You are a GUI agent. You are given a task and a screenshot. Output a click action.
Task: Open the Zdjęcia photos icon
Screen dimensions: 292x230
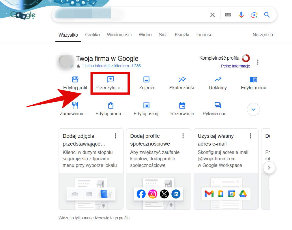[146, 80]
